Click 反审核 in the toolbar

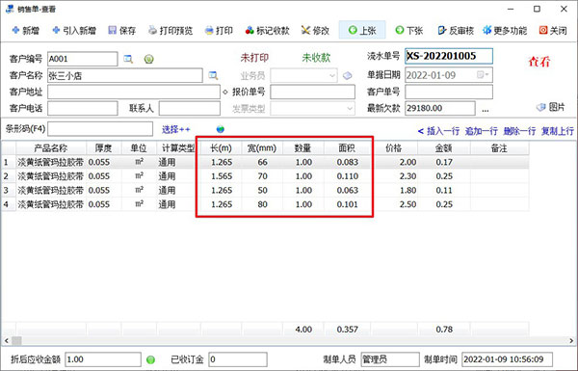[x=456, y=30]
